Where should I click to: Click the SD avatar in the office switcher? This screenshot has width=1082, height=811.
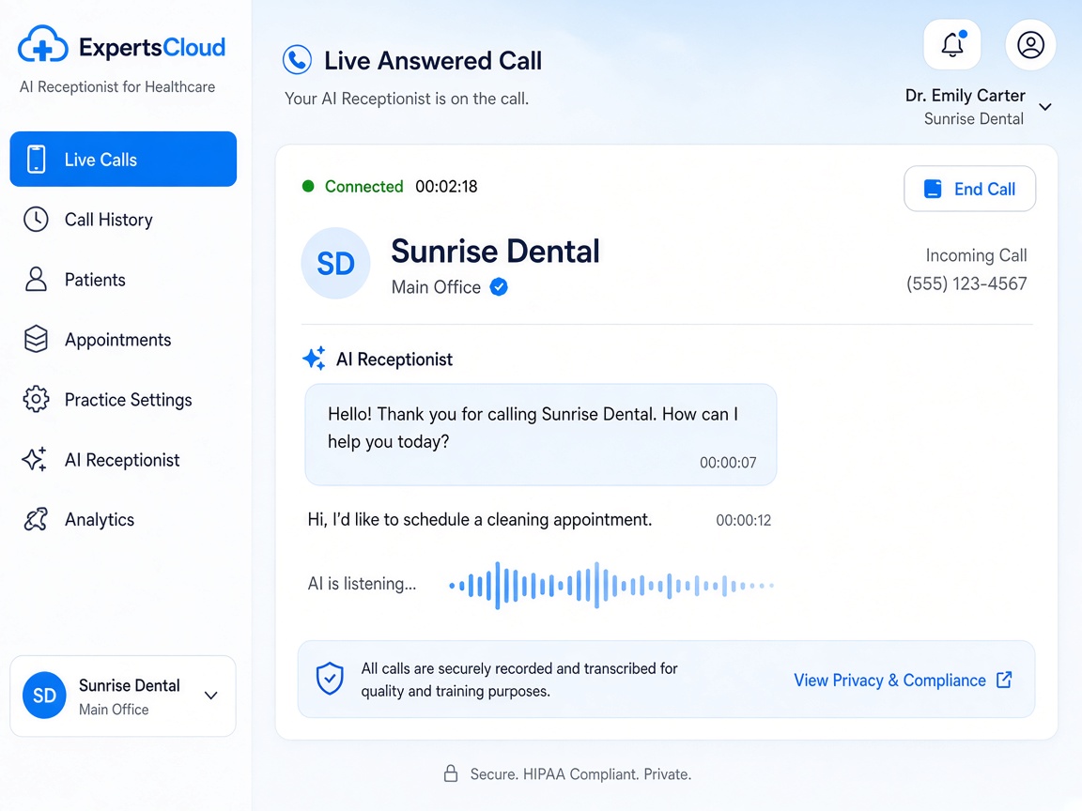pos(44,696)
